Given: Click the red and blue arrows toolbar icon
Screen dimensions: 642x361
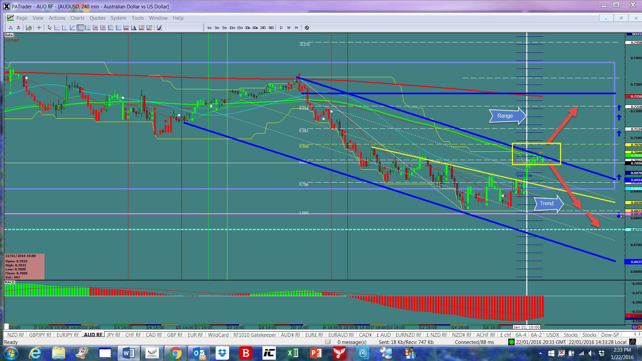Looking at the screenshot, I should click(x=18, y=28).
